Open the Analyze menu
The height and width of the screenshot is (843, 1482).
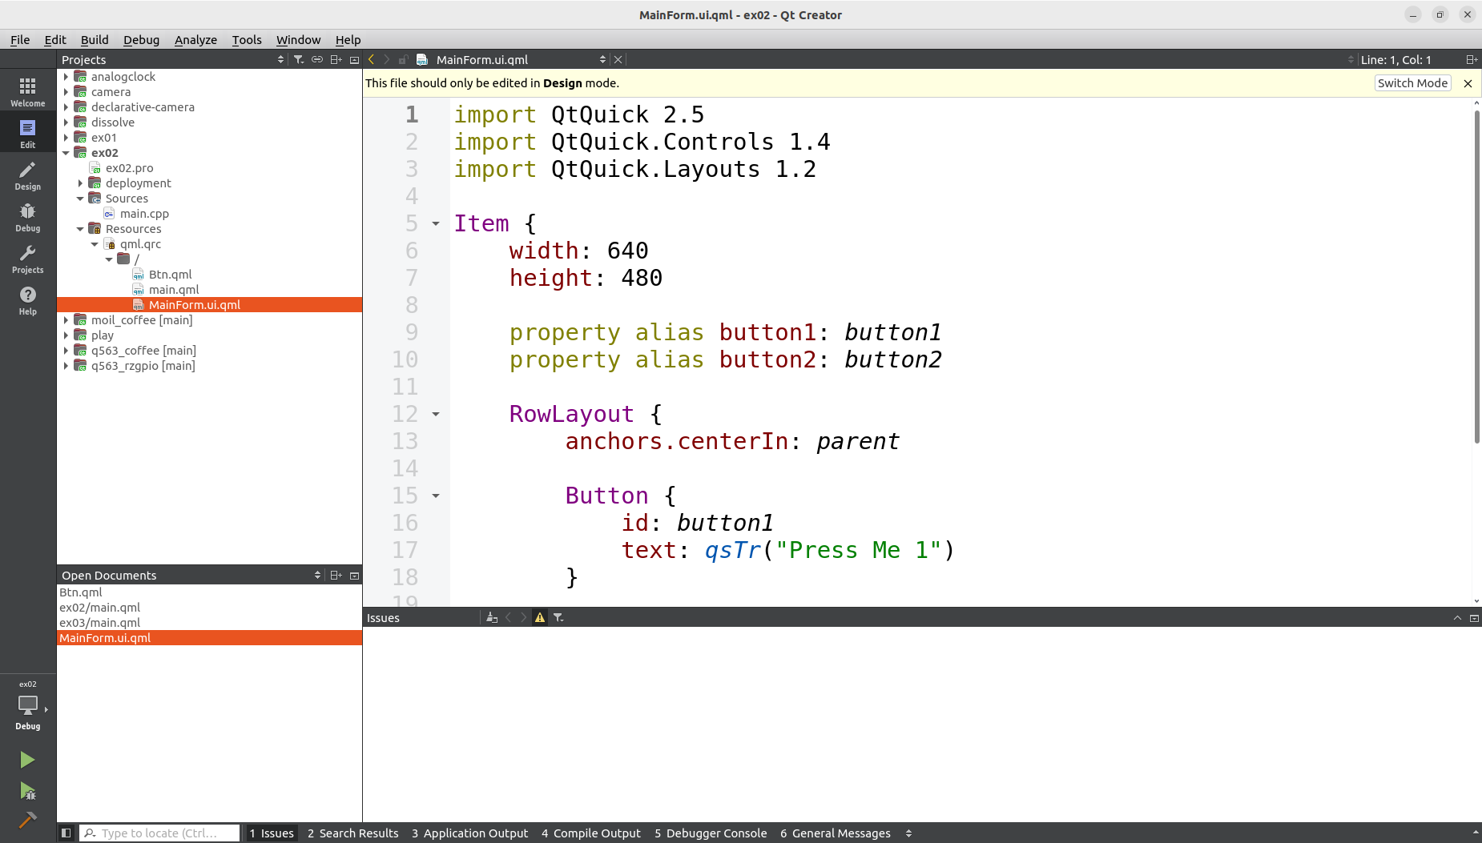point(195,39)
